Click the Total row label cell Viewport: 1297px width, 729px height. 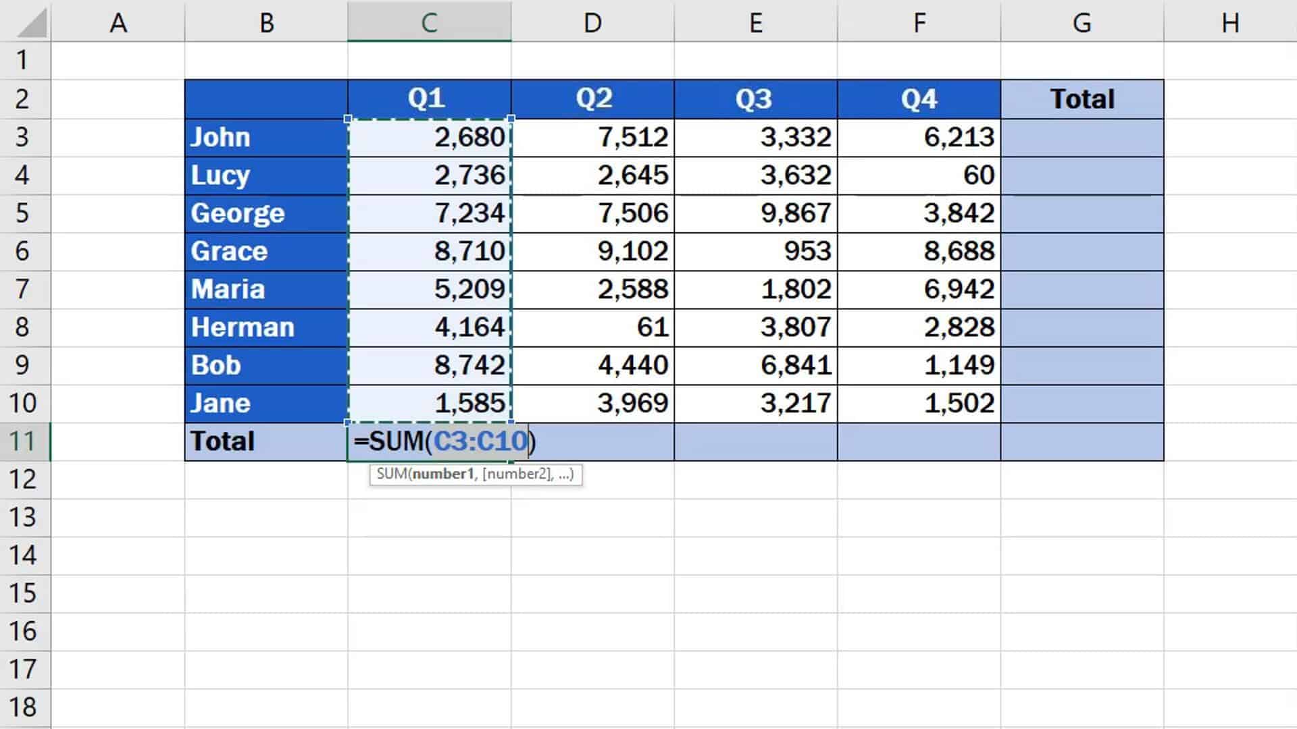click(x=265, y=440)
